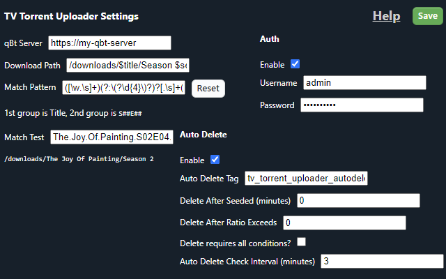Click the resulting download path preview text
Viewport: 446px width, 279px height.
79,159
